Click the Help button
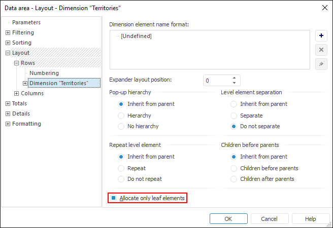Viewport: 333px width, 228px height. (311, 219)
